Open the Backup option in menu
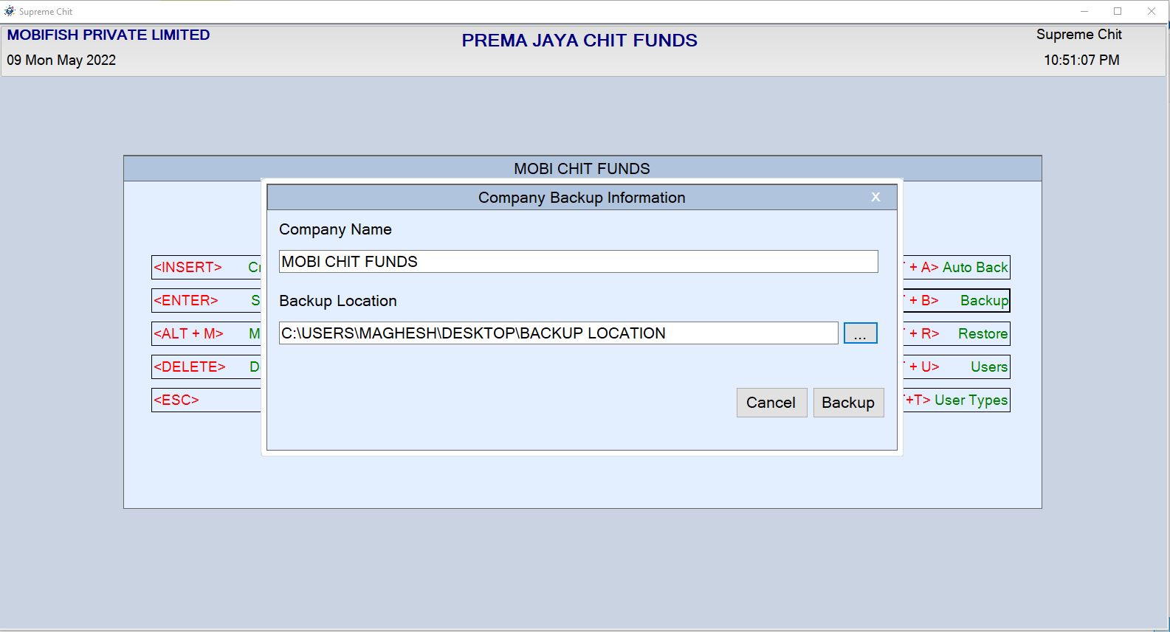This screenshot has height=632, width=1170. (x=957, y=300)
